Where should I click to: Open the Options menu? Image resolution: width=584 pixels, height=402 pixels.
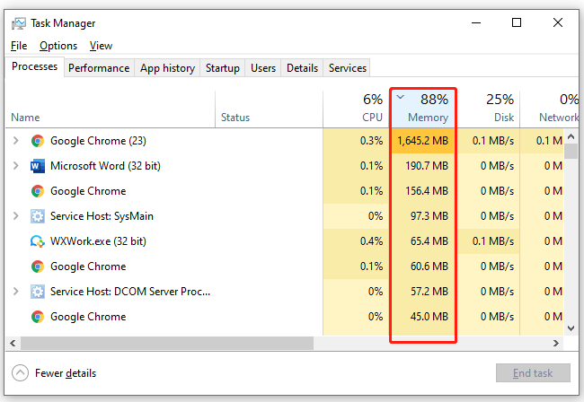tap(58, 46)
